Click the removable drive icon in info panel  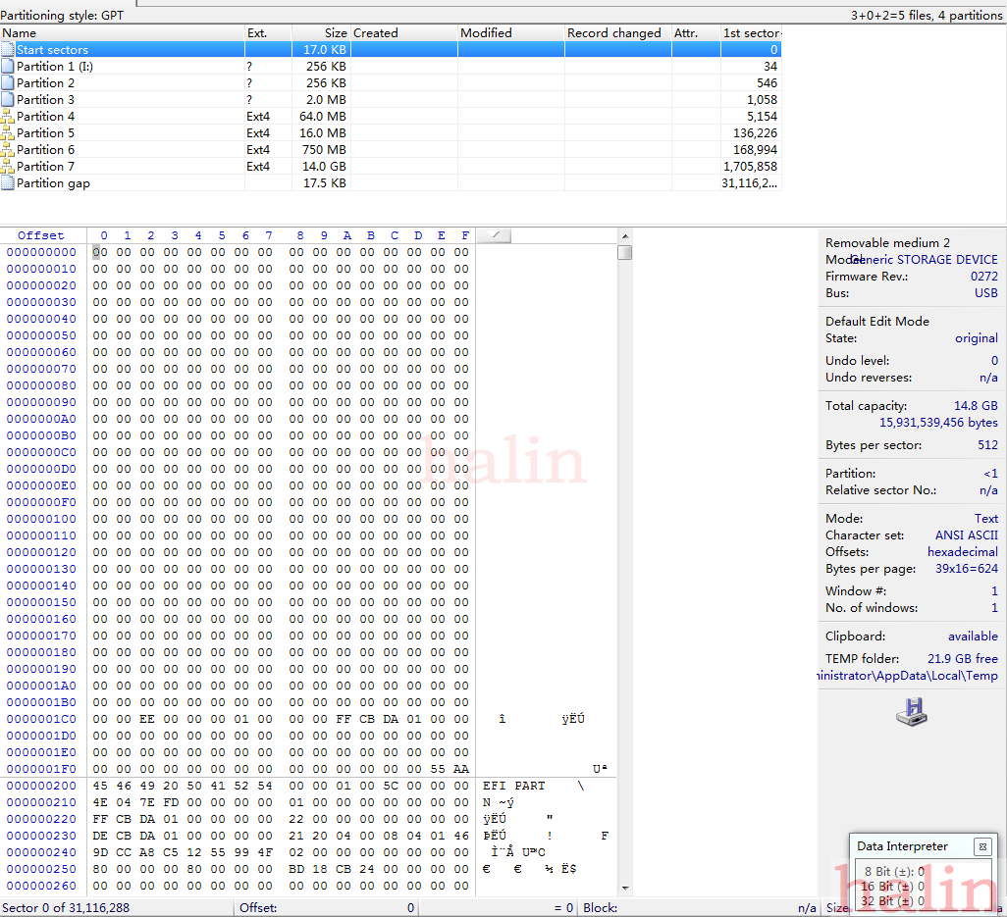912,713
